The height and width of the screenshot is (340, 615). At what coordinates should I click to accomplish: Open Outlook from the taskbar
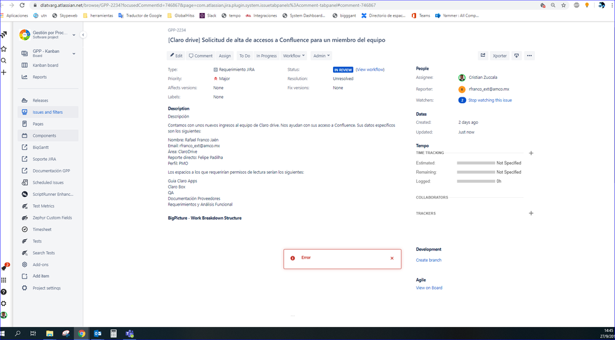pos(98,334)
